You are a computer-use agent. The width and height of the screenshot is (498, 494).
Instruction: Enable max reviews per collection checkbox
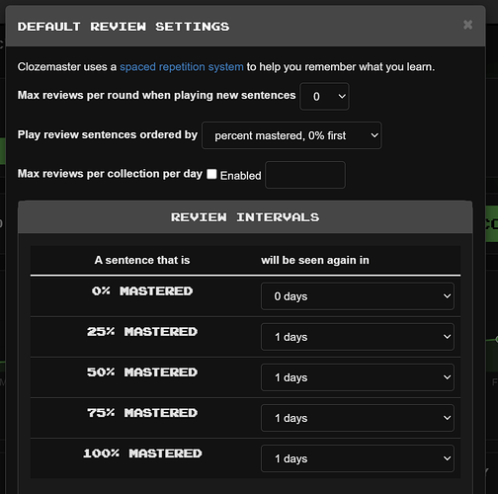point(211,174)
